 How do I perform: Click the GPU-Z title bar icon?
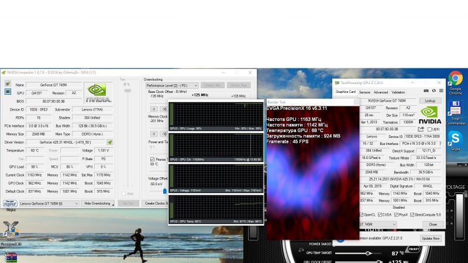pyautogui.click(x=337, y=83)
